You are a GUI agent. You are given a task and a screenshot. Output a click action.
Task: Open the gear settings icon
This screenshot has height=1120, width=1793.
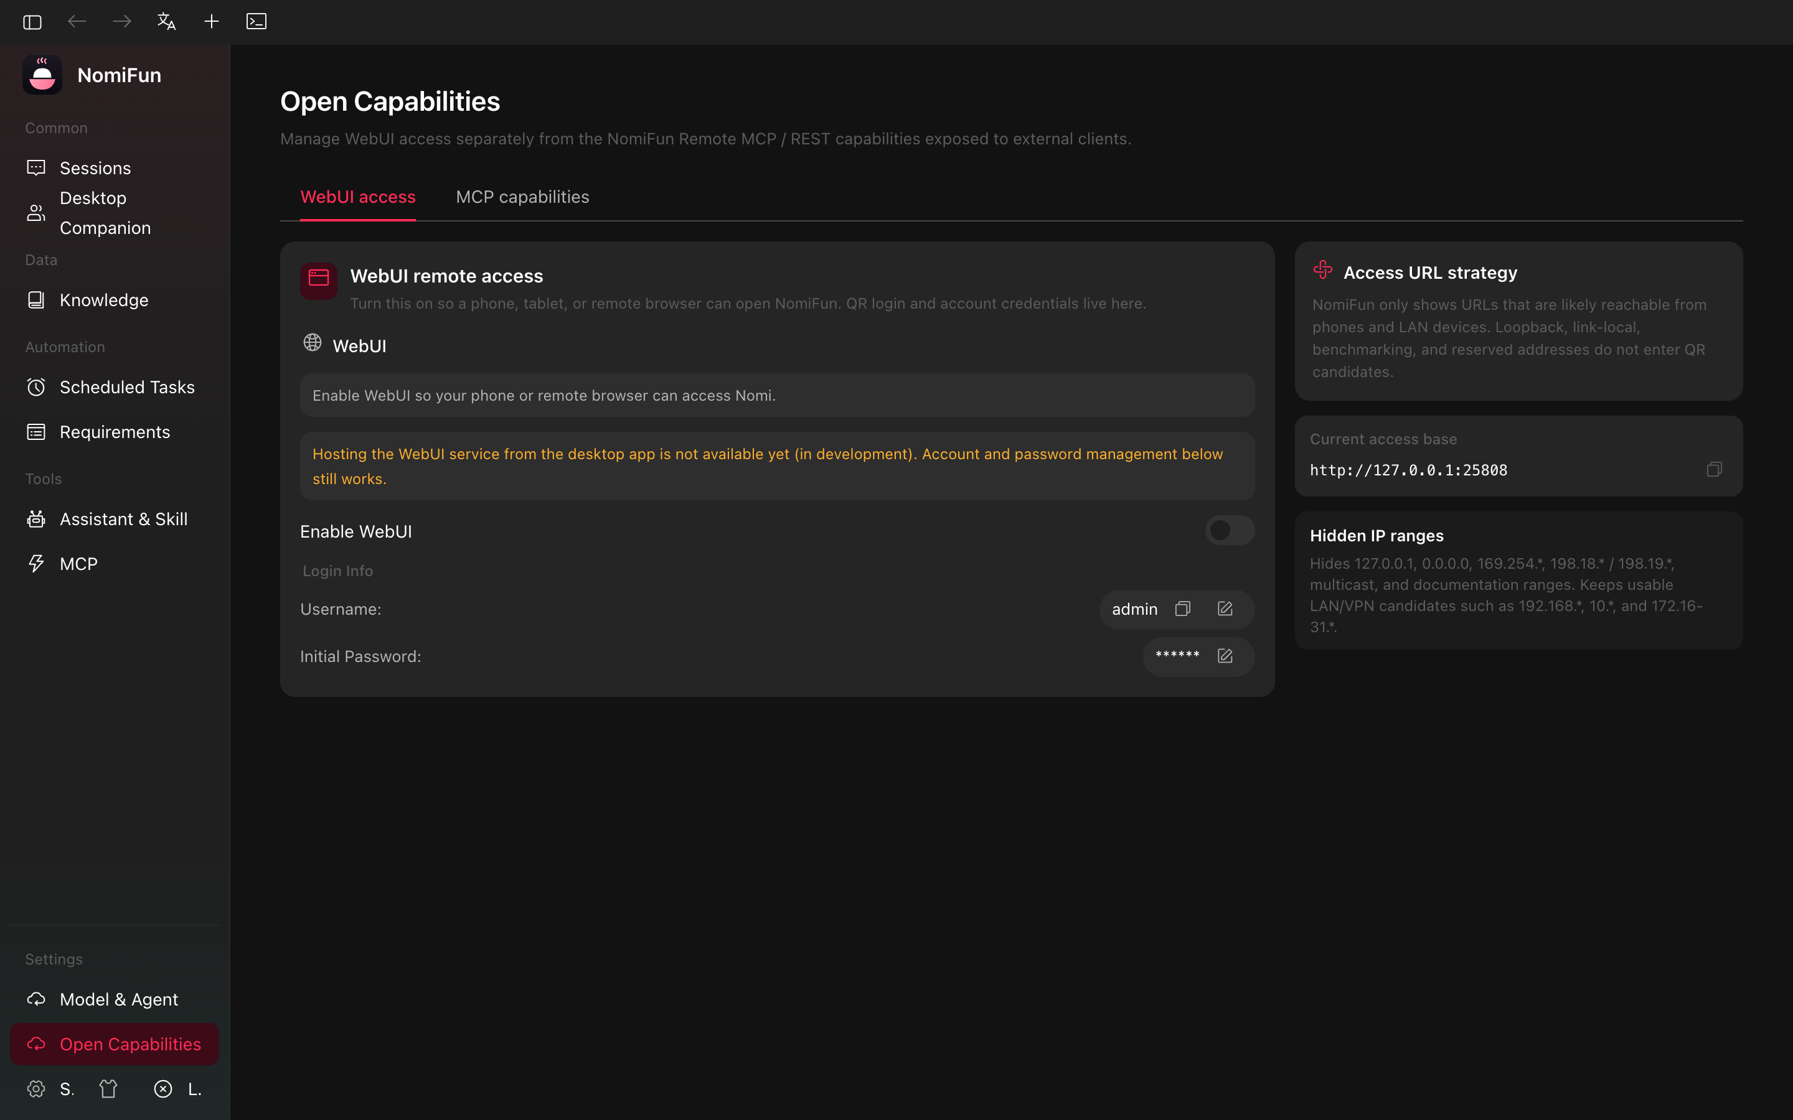[x=36, y=1089]
